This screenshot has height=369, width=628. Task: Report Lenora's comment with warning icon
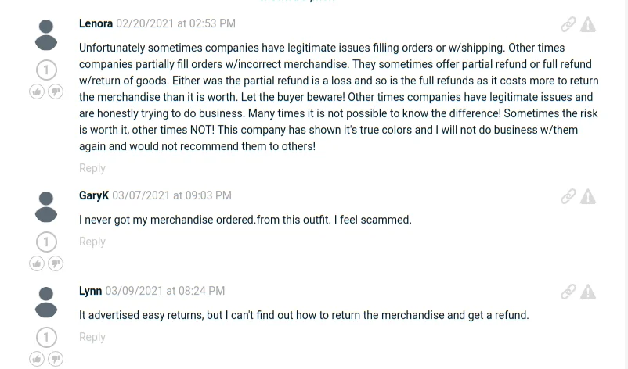(x=588, y=24)
